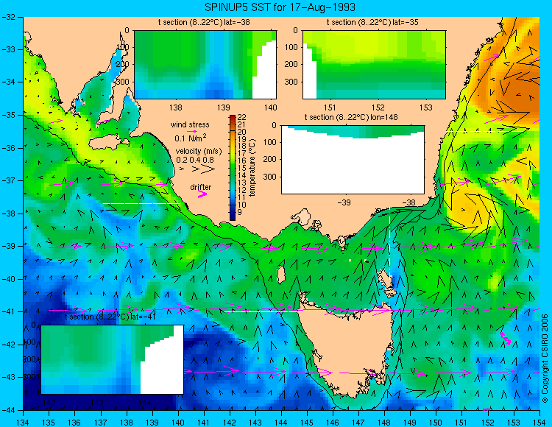This screenshot has height=427, width=552.
Task: Click '152' under the lat=-35 section inset
Action: 378,107
